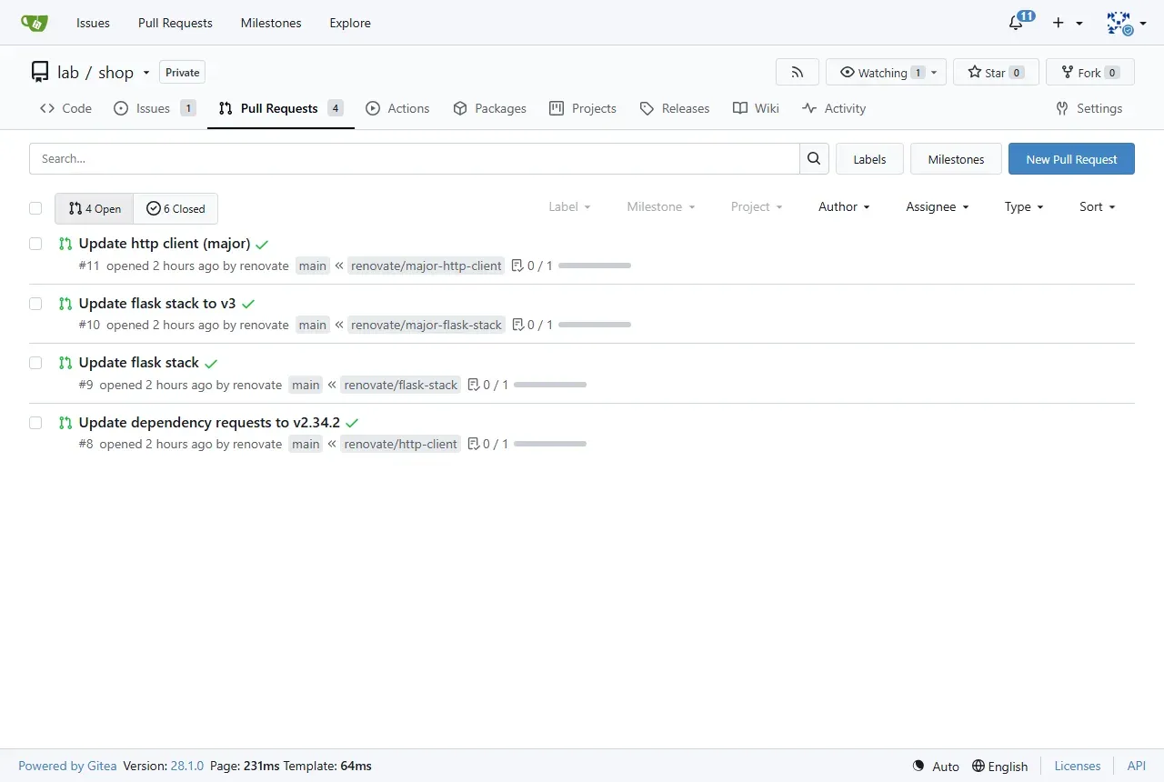
Task: Show the 6 Closed pull requests
Action: tap(176, 208)
